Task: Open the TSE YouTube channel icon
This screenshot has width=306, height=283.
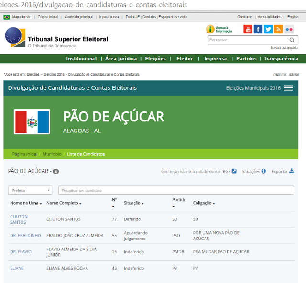Action: 248,29
